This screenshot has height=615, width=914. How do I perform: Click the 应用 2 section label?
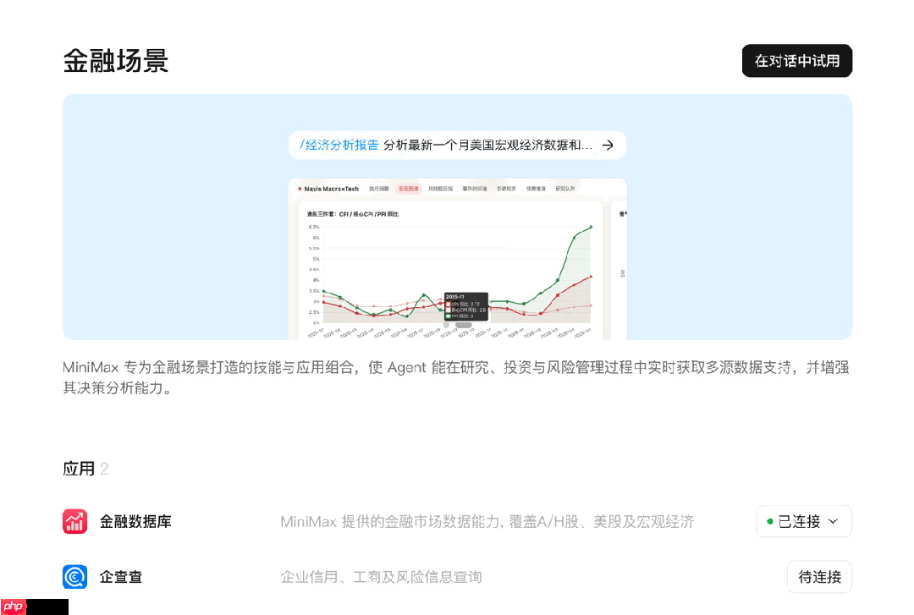(x=85, y=469)
